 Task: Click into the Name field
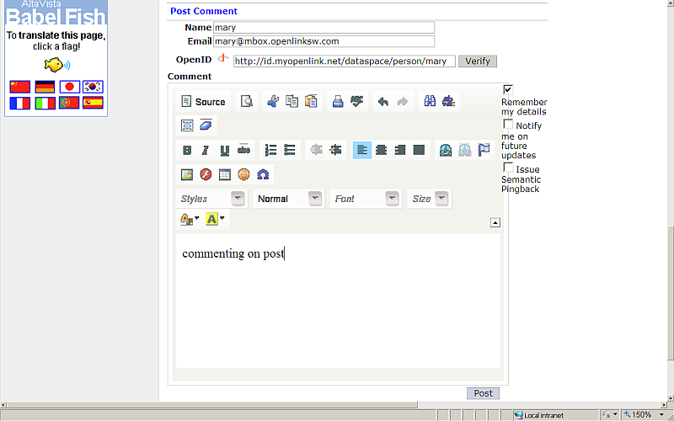[x=324, y=28]
